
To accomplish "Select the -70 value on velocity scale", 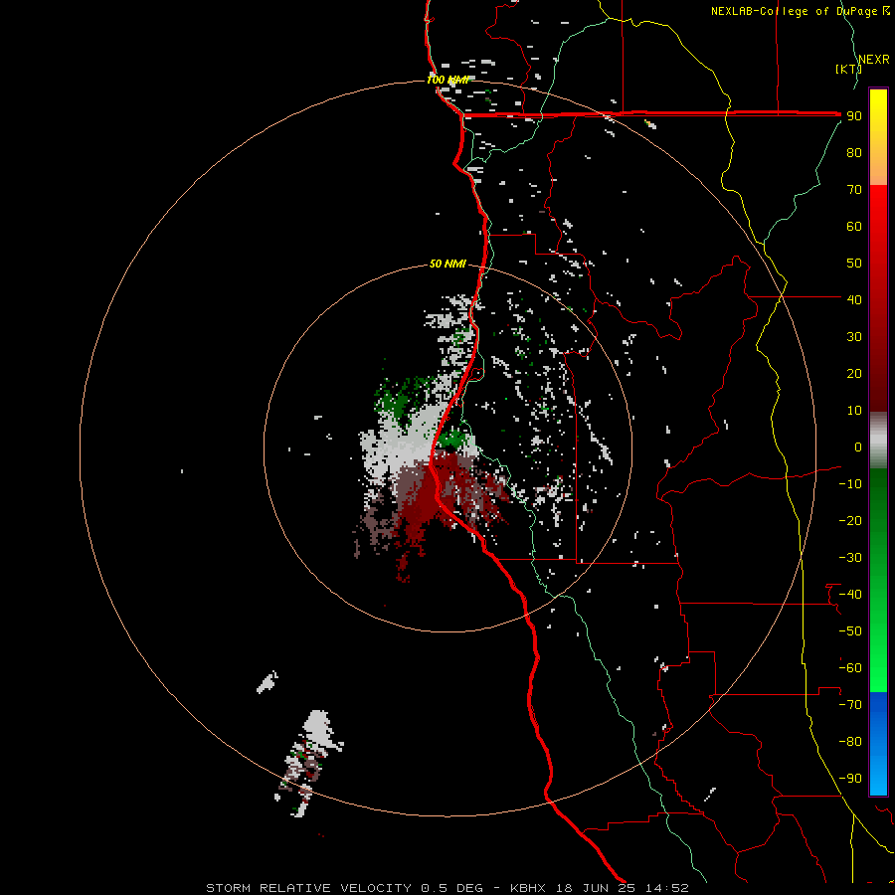I will 850,705.
